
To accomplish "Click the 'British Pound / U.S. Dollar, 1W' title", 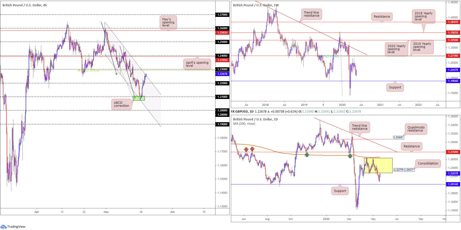I will (x=256, y=5).
